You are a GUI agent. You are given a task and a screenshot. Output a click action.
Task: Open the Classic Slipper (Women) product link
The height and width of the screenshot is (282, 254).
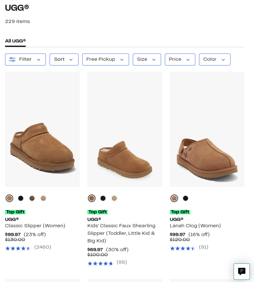[35, 226]
